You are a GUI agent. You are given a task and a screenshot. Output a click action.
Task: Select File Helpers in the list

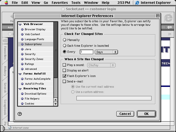(x=35, y=99)
